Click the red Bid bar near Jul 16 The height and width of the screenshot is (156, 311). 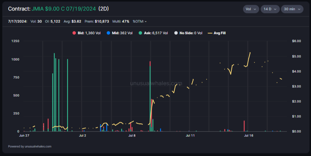click(x=244, y=126)
